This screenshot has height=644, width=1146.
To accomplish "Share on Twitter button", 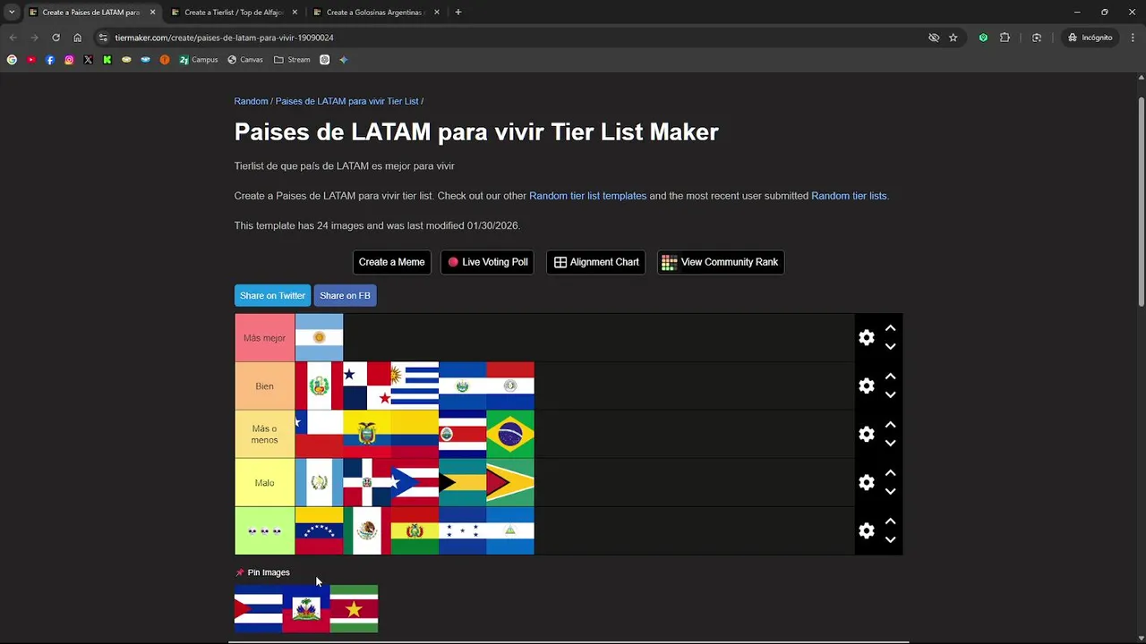I will click(x=272, y=295).
